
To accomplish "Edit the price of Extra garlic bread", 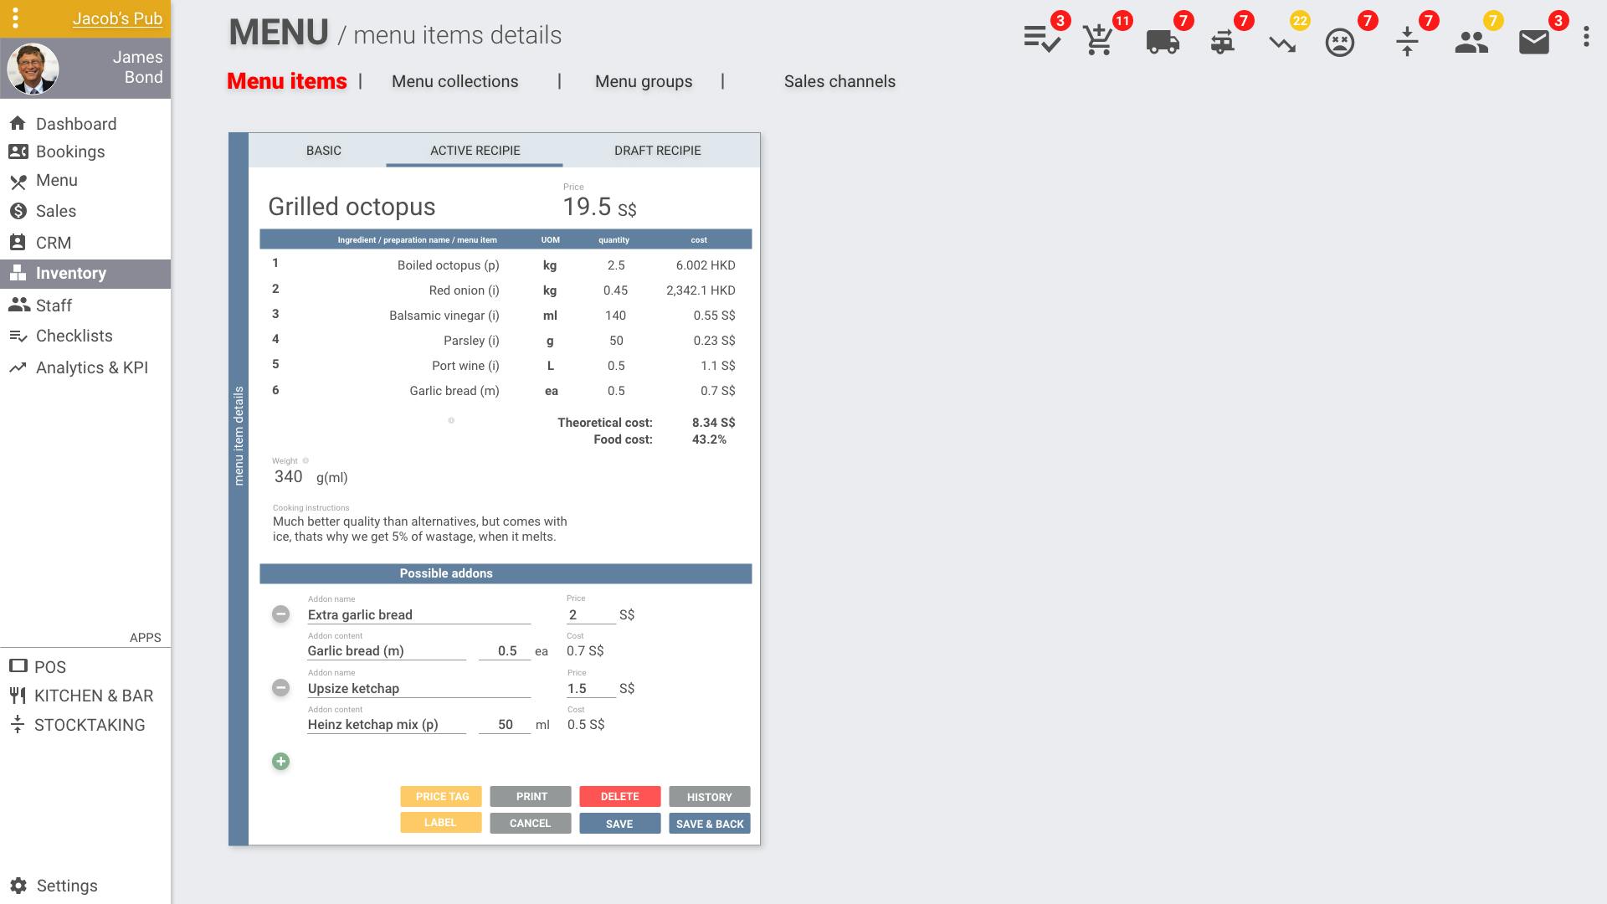I will [591, 614].
